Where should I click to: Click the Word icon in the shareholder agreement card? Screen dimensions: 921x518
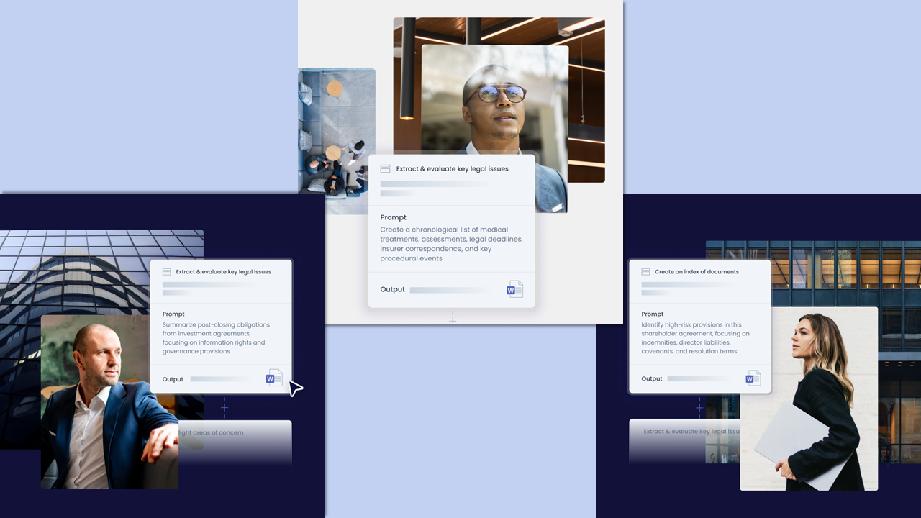point(753,378)
